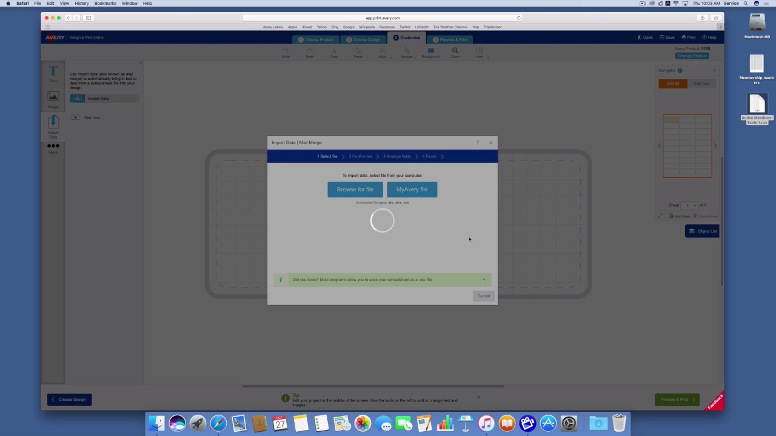Go to previous sheet arrow in Navigator

[660, 146]
